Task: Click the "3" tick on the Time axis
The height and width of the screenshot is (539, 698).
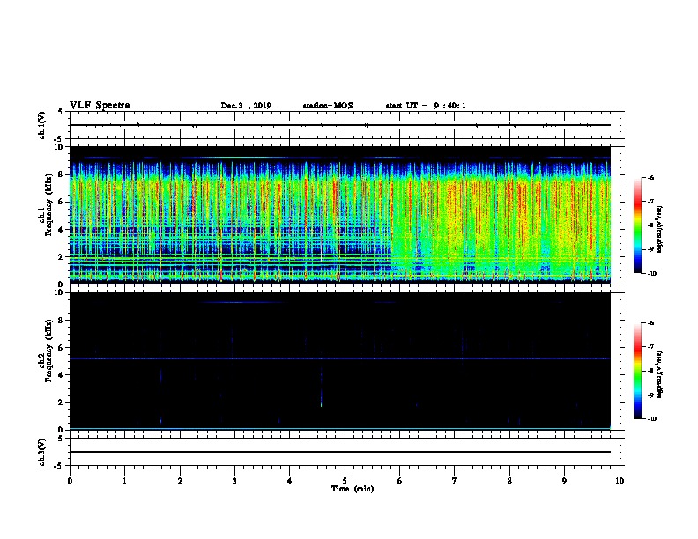Action: [x=234, y=481]
